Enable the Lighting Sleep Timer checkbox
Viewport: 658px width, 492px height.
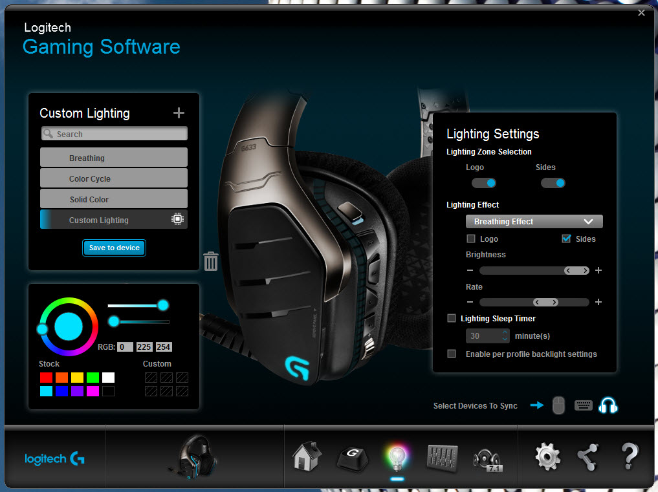click(x=452, y=318)
